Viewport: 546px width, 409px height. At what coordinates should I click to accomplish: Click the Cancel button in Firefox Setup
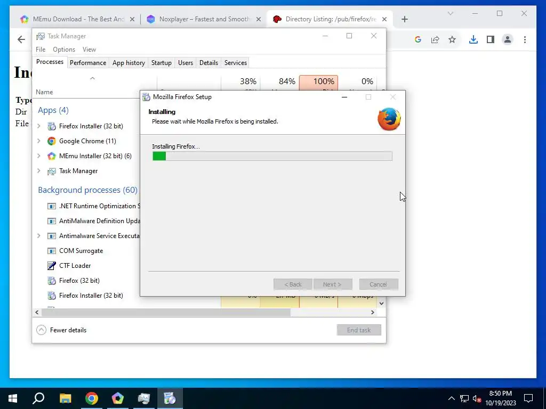tap(379, 284)
